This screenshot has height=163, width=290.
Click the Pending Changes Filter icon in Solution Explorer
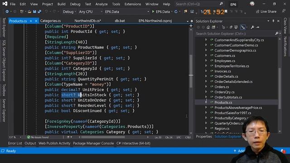pyautogui.click(x=223, y=27)
